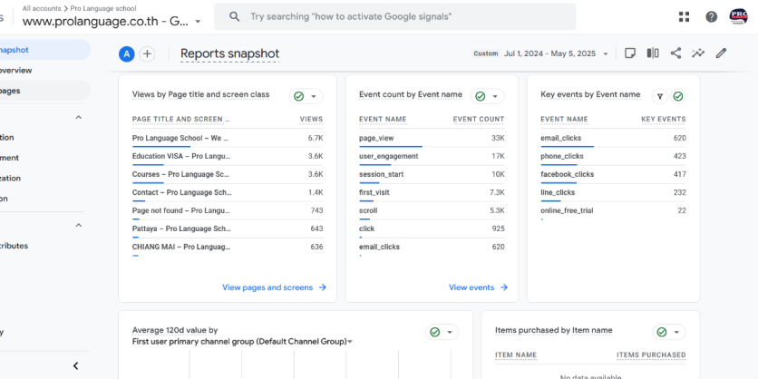Click the Contact – Pro Language page row
This screenshot has width=758, height=379.
click(228, 192)
